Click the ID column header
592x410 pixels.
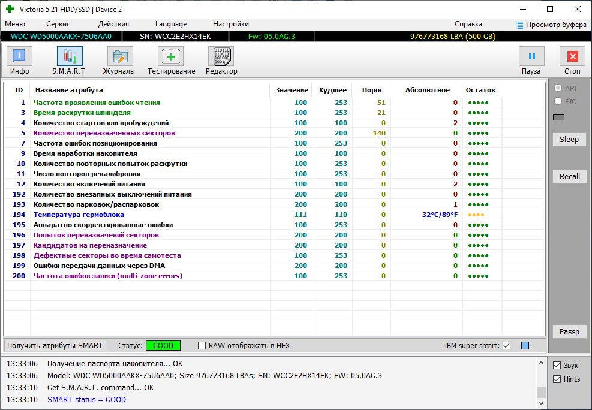[x=19, y=90]
